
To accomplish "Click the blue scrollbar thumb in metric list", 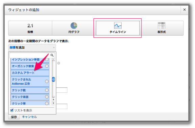I will coord(53,79).
